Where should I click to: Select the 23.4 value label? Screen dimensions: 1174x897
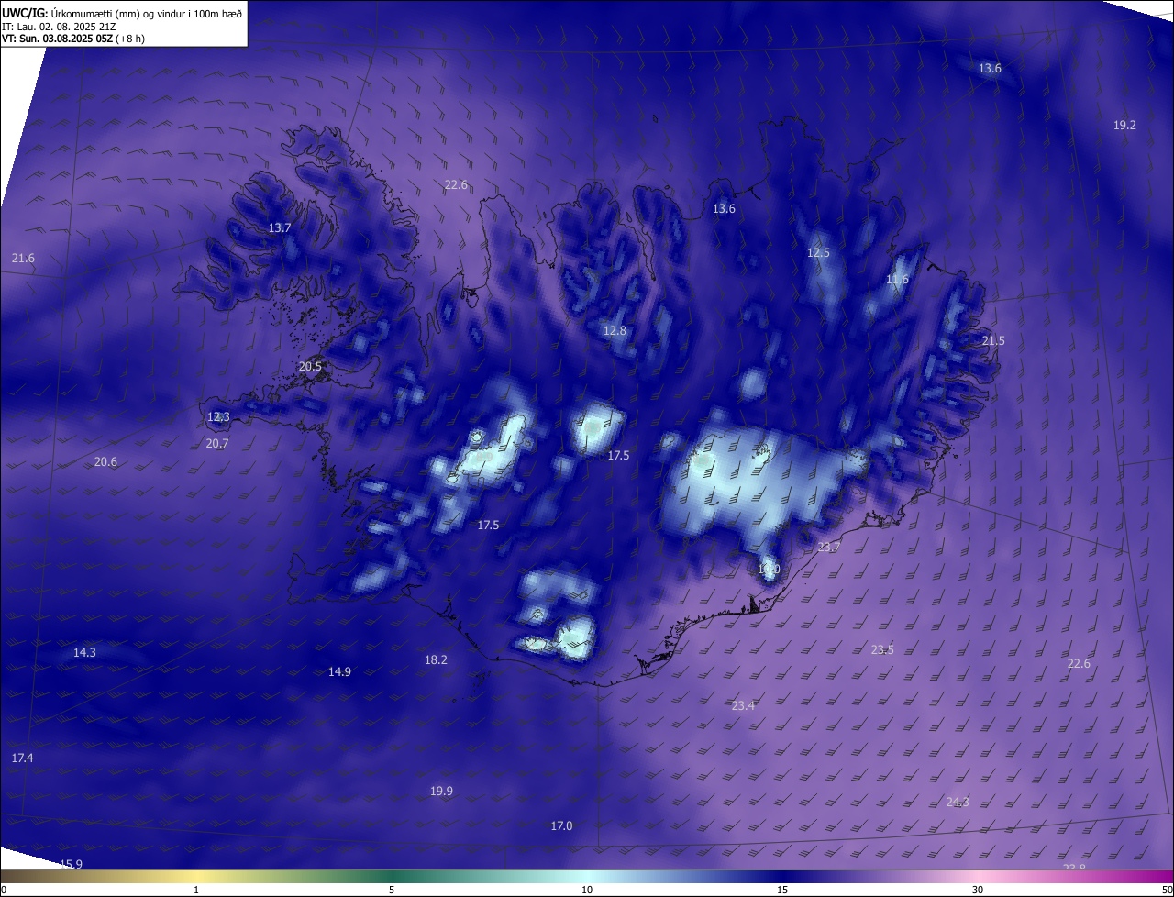743,705
